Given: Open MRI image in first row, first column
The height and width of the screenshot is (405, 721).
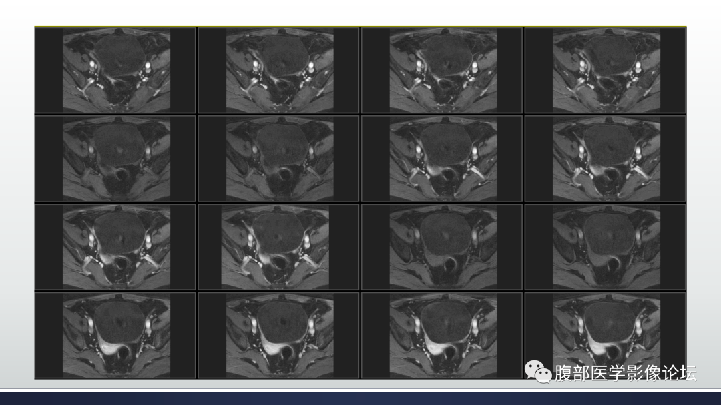Looking at the screenshot, I should coord(115,70).
